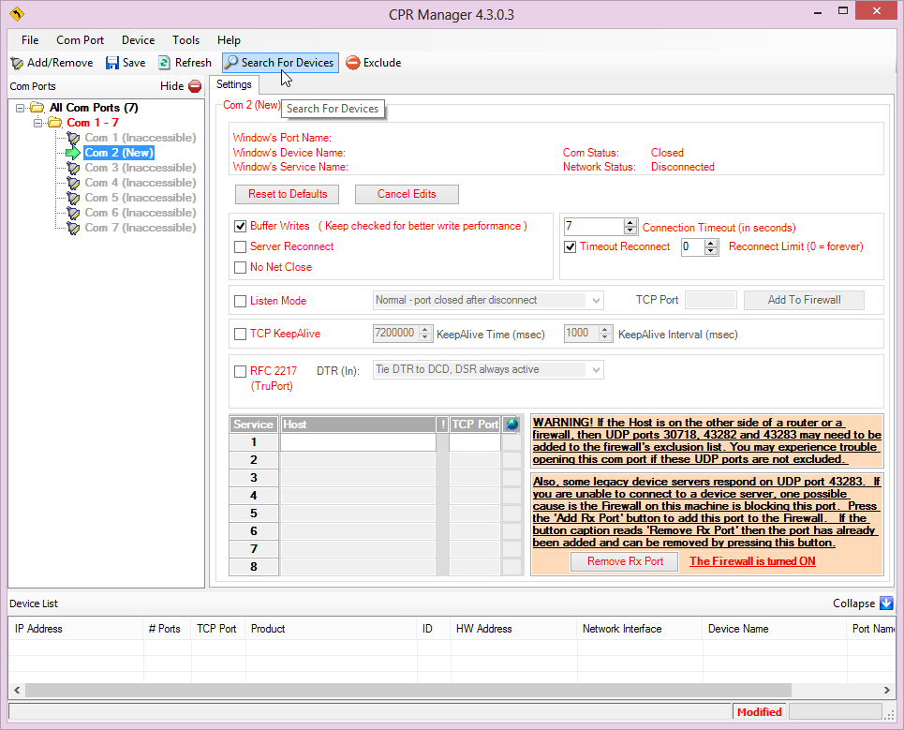Click the Com 7 port icon

click(73, 228)
